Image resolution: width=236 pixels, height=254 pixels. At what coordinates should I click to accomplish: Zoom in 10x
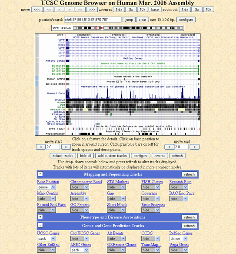click(143, 10)
